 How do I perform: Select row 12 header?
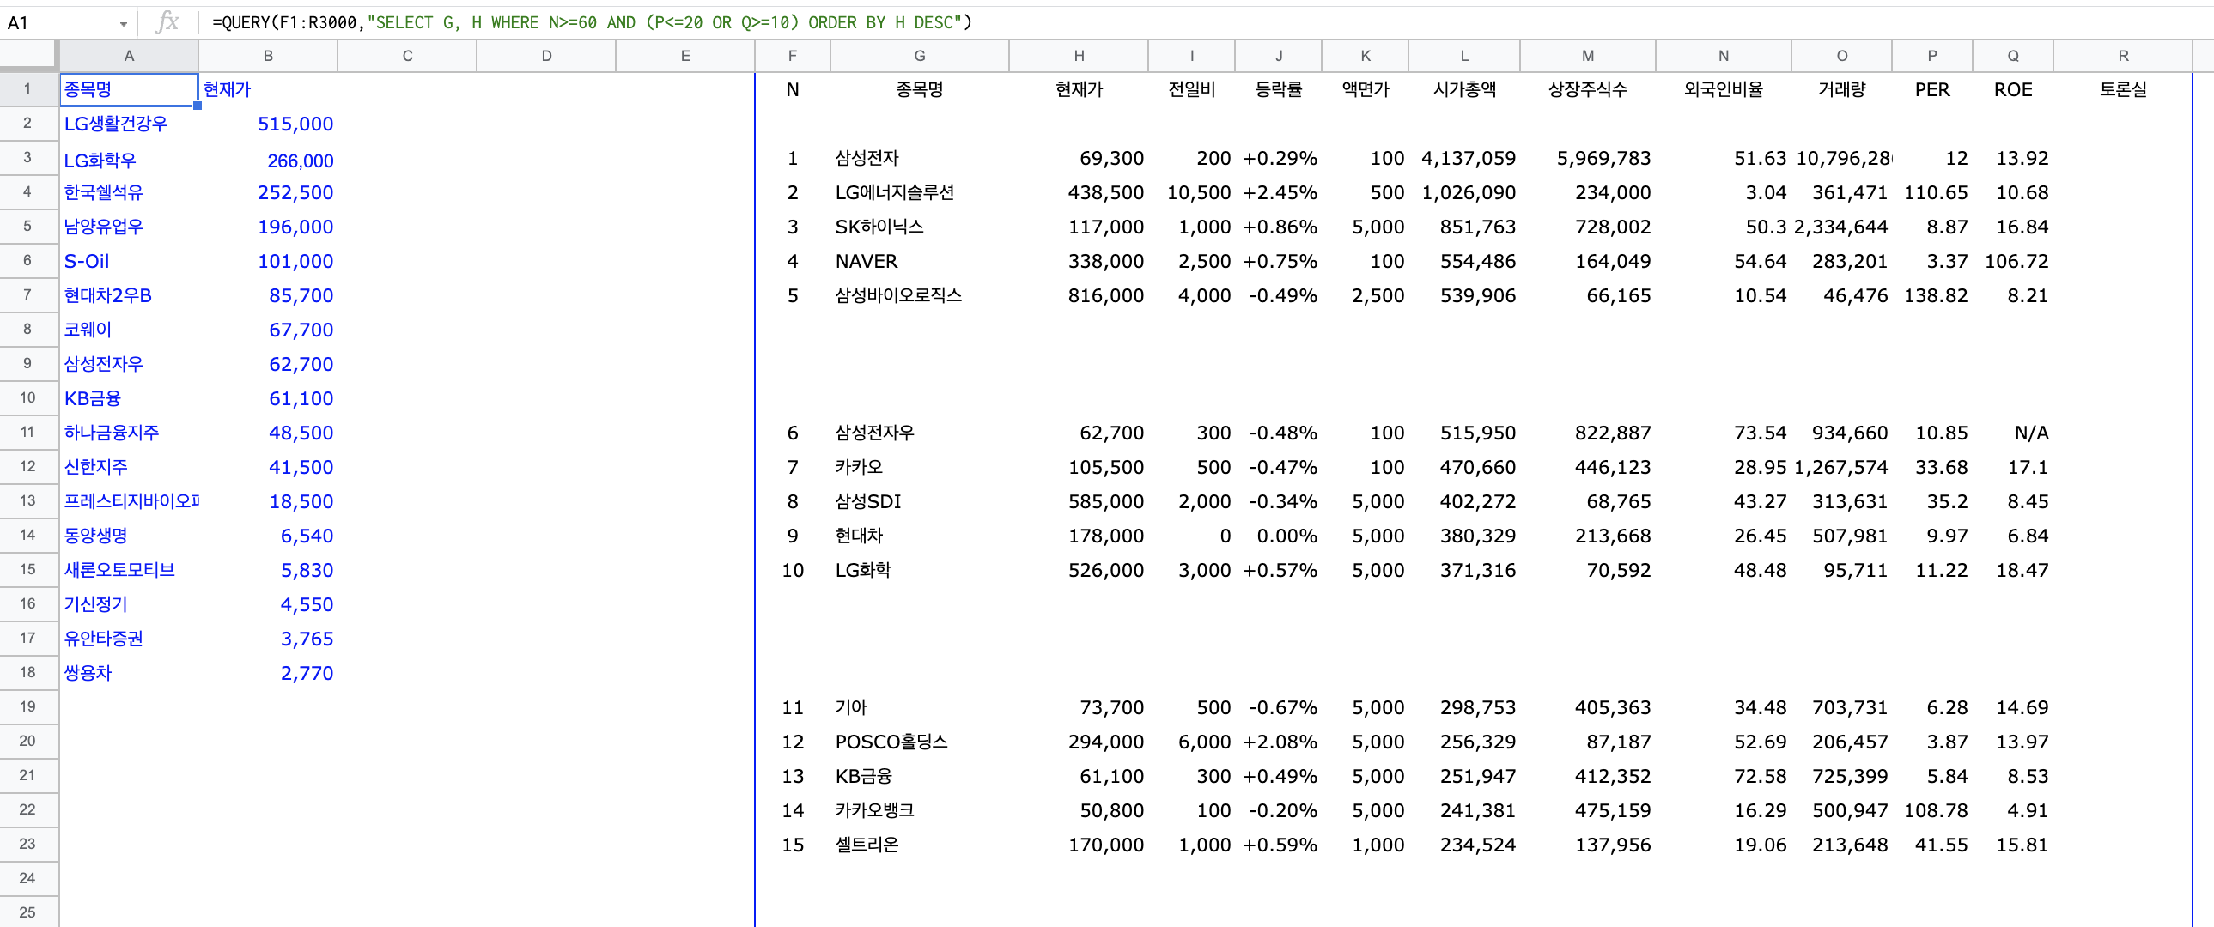(27, 467)
